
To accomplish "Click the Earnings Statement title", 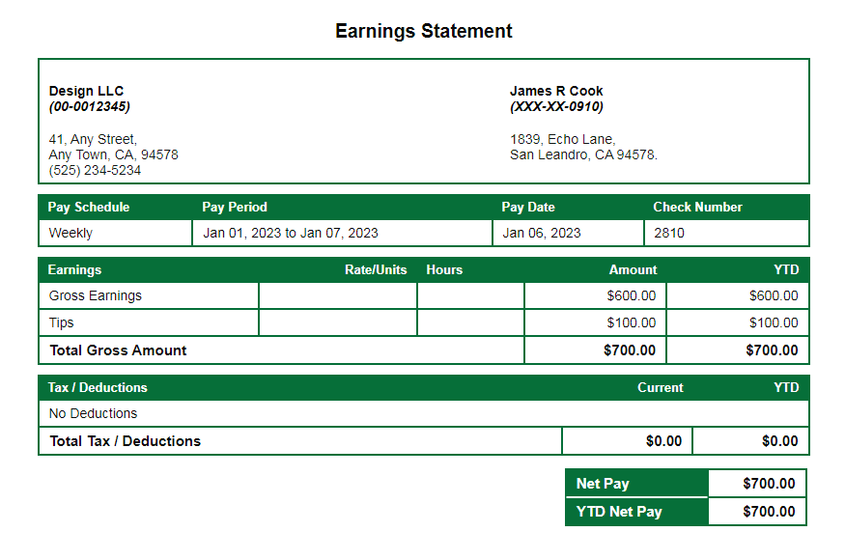I will point(422,31).
